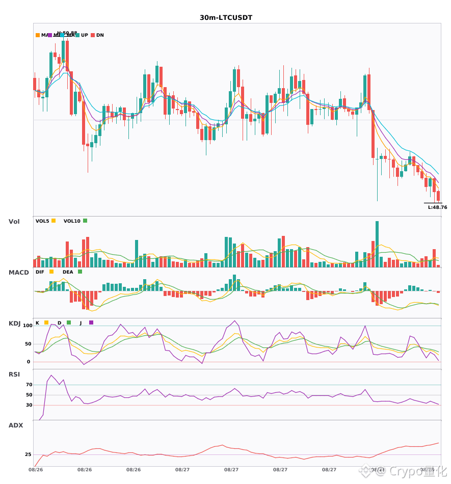This screenshot has width=451, height=484.
Task: Click the L:48.76 low price label
Action: [x=437, y=207]
